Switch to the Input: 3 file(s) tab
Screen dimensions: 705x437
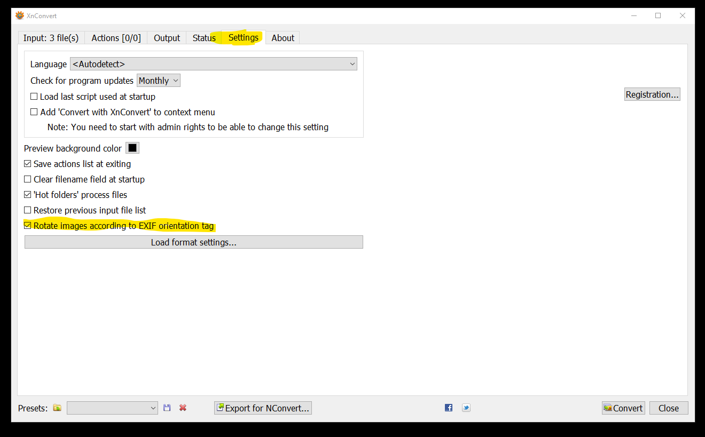(51, 38)
